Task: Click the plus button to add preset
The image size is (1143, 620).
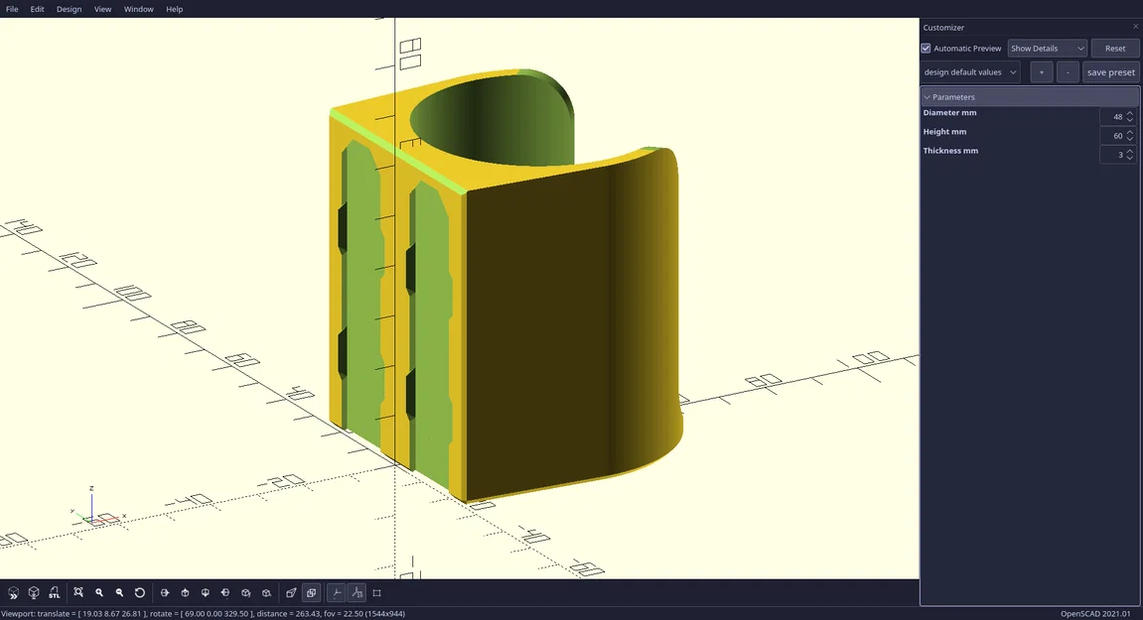Action: click(1041, 72)
